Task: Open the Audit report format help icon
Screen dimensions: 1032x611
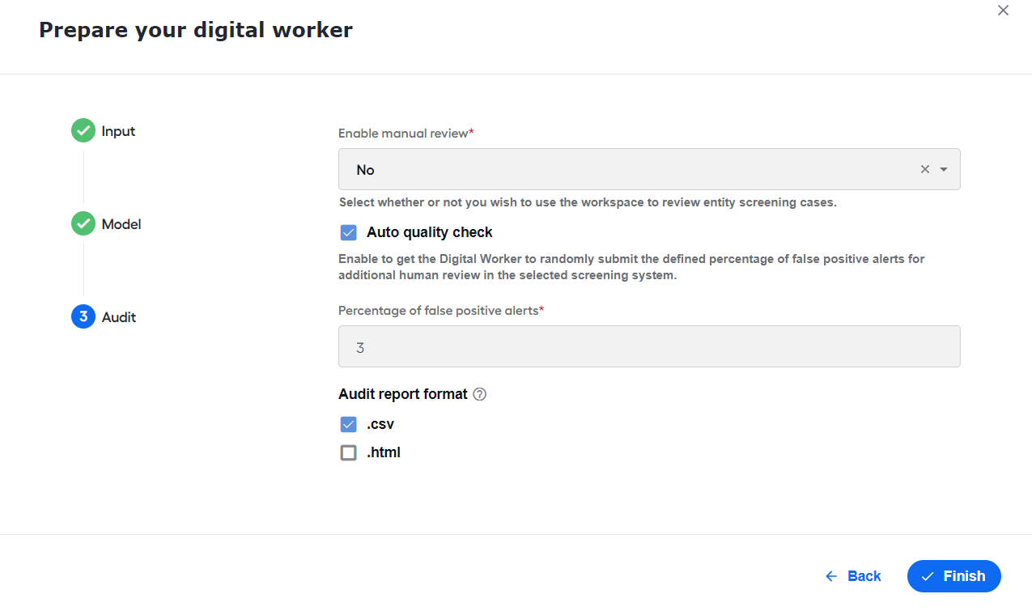Action: tap(479, 394)
